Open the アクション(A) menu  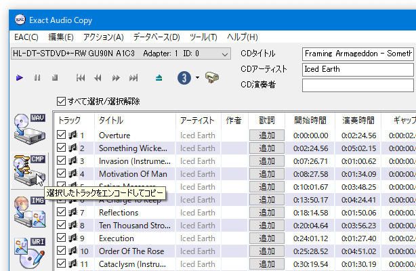click(x=104, y=37)
